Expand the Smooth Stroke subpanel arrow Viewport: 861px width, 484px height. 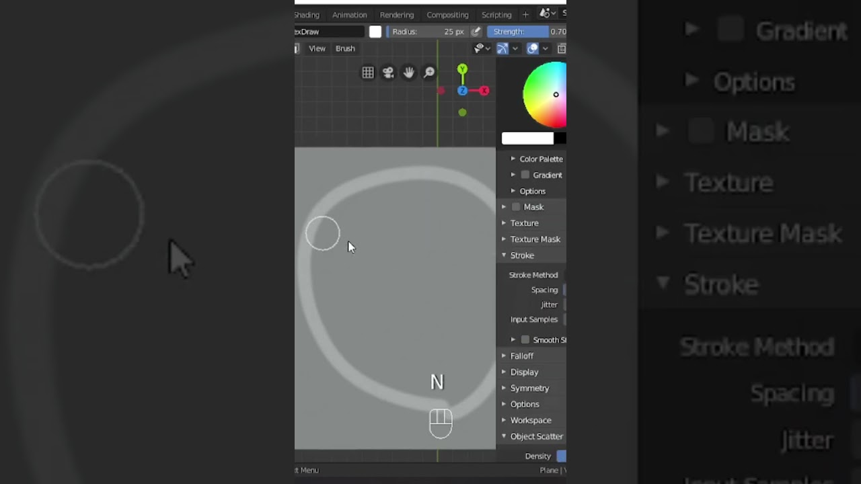(513, 340)
